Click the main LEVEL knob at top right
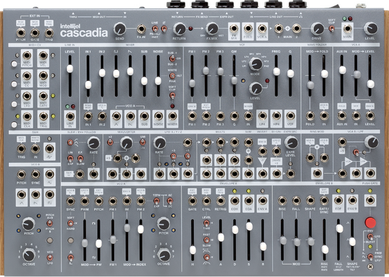Viewport: 389px width, 277px height. pos(370,28)
